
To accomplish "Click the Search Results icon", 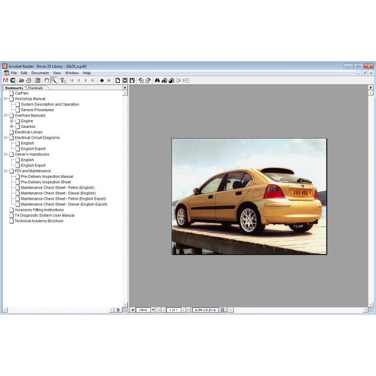I will tap(171, 81).
